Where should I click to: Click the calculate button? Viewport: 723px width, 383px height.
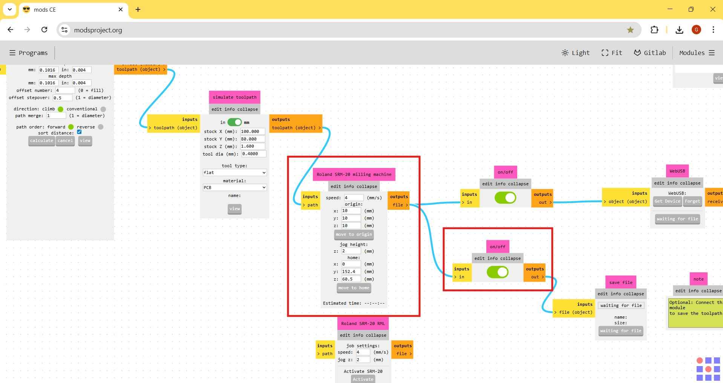point(41,141)
